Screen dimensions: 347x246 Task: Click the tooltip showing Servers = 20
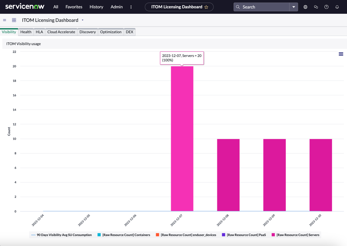[182, 58]
